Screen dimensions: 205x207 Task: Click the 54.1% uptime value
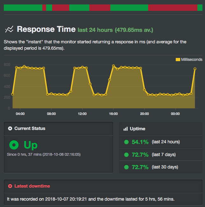tap(140, 142)
